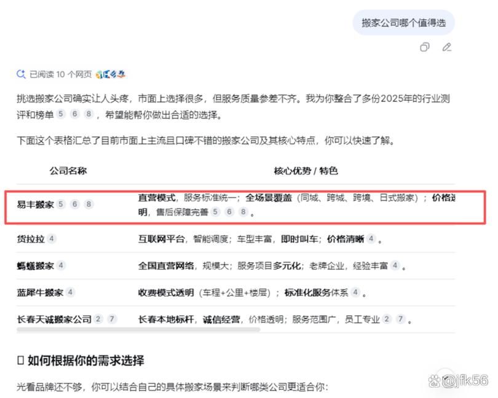Image resolution: width=498 pixels, height=398 pixels.
Task: Click the bold 长春本地标杆 text
Action: (166, 319)
